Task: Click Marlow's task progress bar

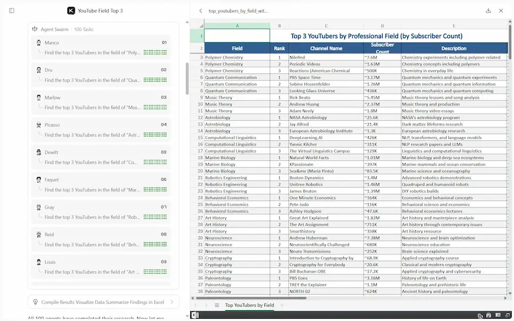Action: [155, 107]
